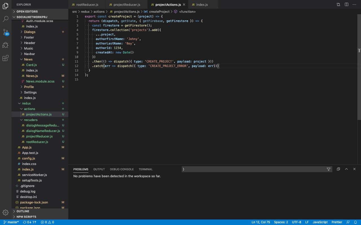Expand the Dialogs folder
The image size is (361, 225).
tap(30, 32)
